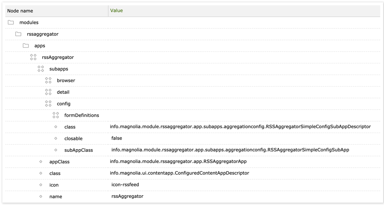The height and width of the screenshot is (205, 384).
Task: Select the name property label
Action: [x=56, y=197]
